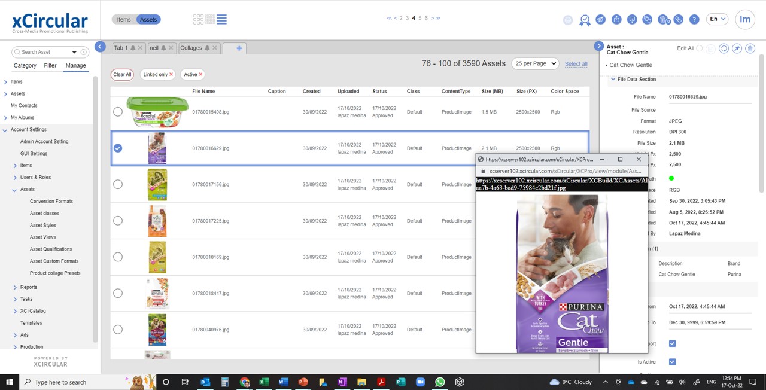Remove the Active filter chip

[199, 74]
